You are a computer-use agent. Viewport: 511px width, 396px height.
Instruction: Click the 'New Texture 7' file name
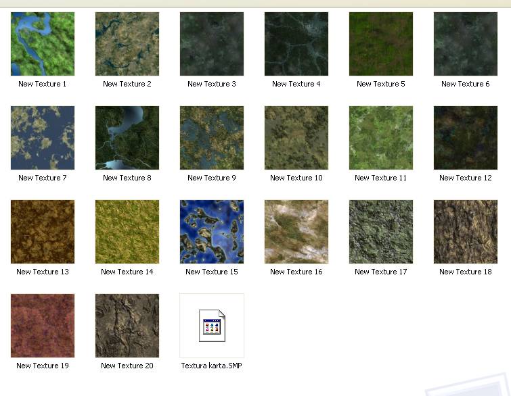(x=43, y=178)
